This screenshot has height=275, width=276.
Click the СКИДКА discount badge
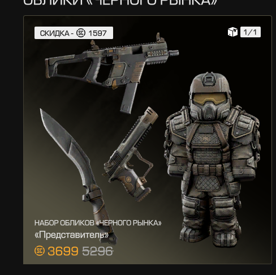tap(74, 33)
